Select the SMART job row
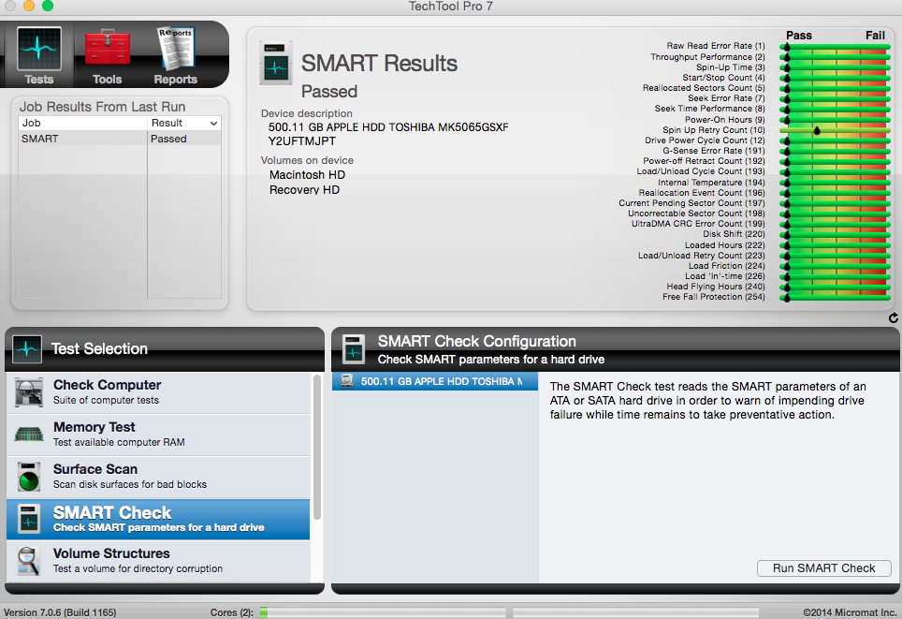 120,139
